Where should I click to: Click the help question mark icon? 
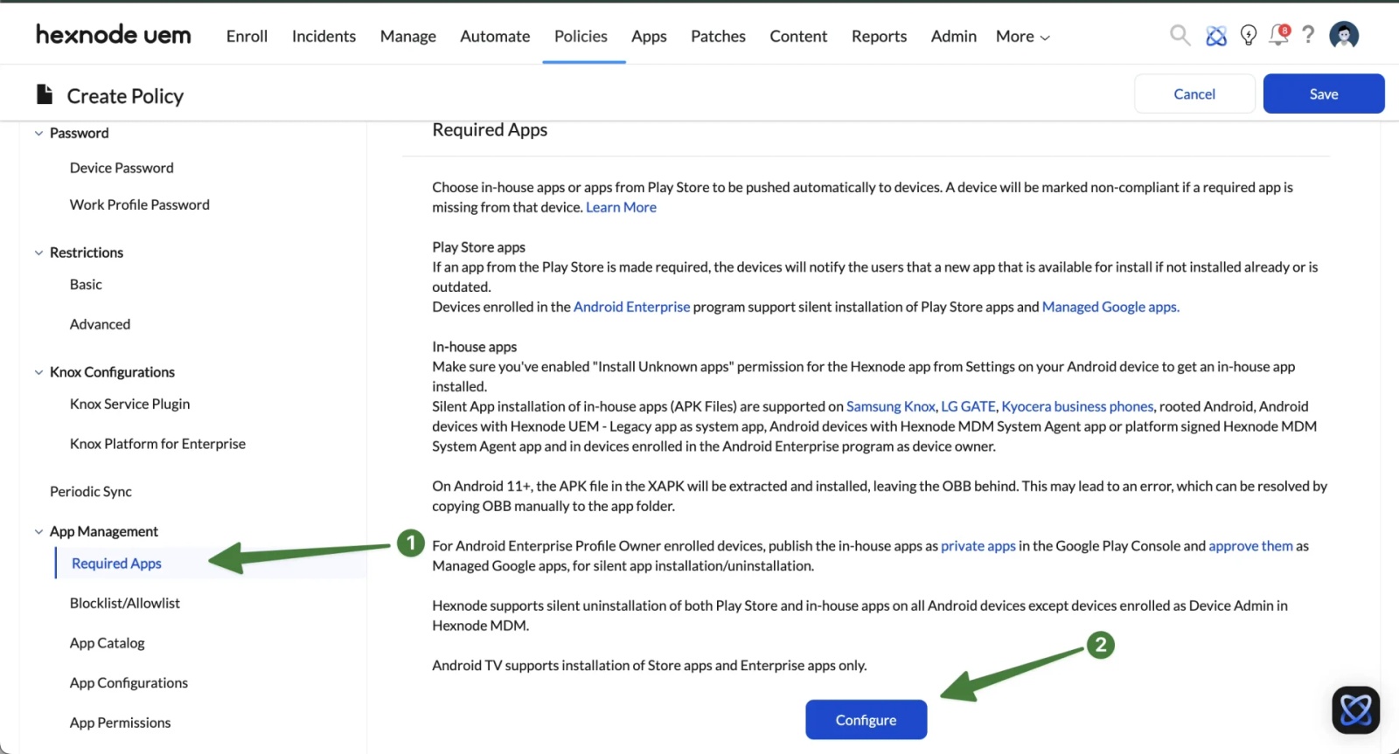1308,35
